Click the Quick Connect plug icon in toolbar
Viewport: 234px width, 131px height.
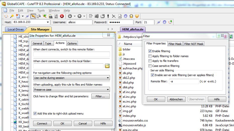tap(27, 16)
